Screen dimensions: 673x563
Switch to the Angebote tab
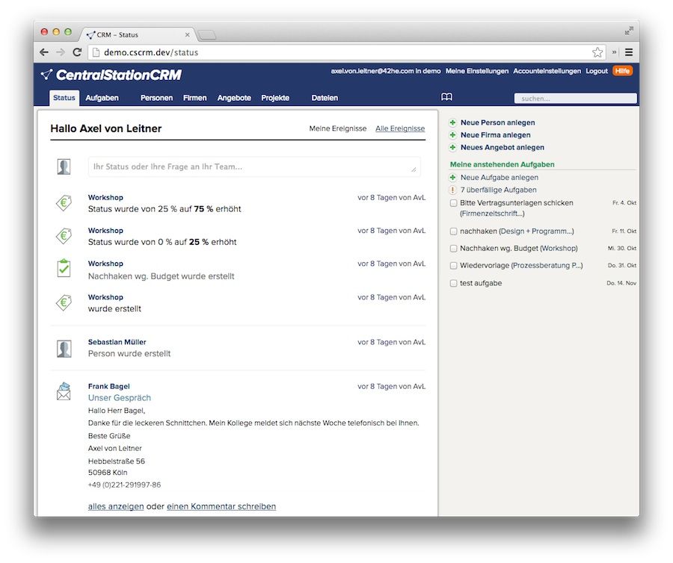click(234, 98)
